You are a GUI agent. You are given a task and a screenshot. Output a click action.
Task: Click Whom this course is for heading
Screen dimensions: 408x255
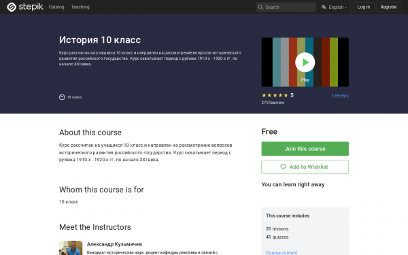click(x=101, y=190)
